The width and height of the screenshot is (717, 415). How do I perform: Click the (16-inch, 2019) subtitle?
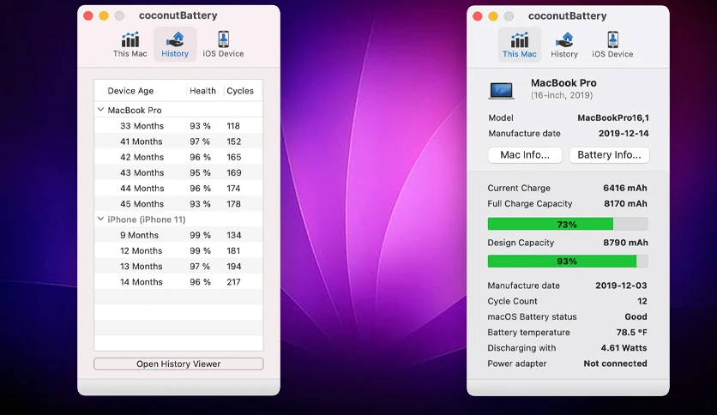(x=562, y=95)
